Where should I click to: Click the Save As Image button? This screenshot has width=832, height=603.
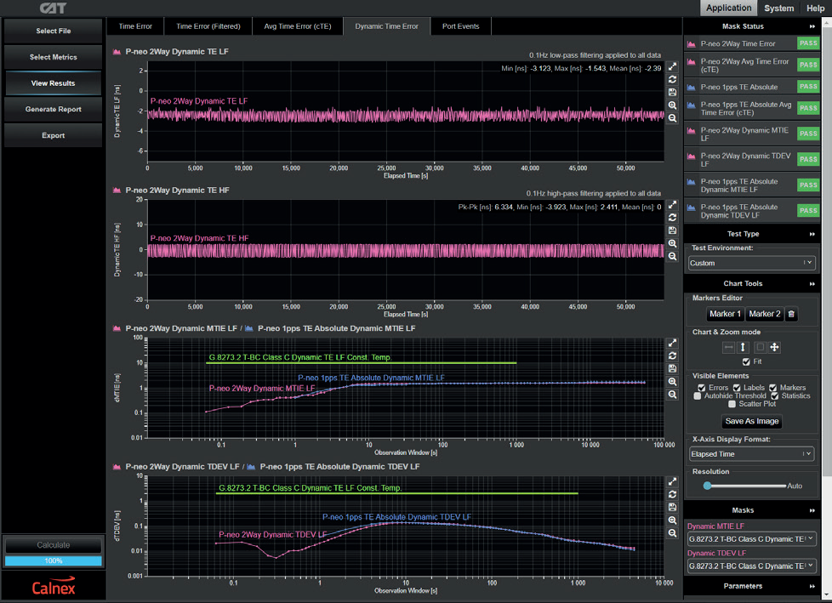pyautogui.click(x=751, y=421)
